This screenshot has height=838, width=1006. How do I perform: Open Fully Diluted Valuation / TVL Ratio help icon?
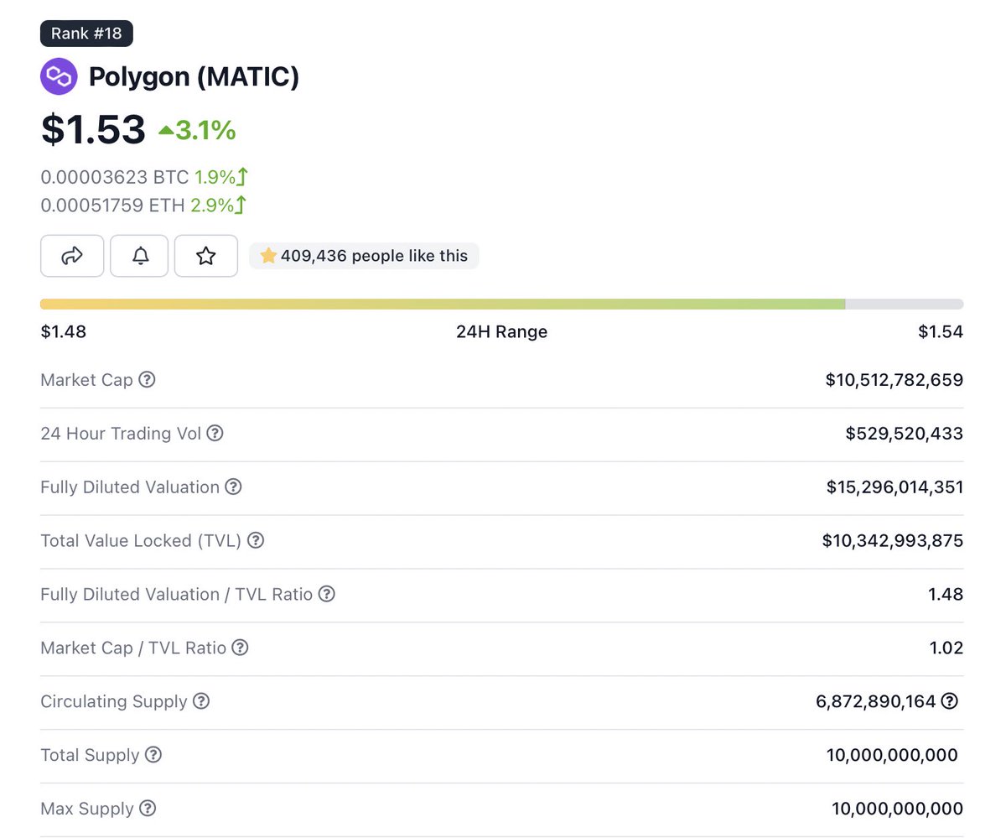click(x=327, y=595)
